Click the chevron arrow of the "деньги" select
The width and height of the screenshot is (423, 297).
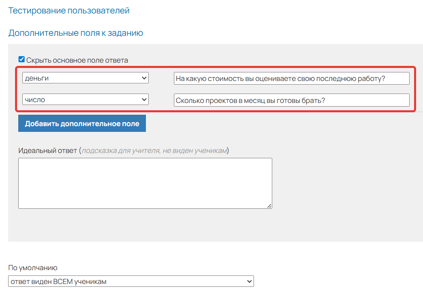pos(144,78)
